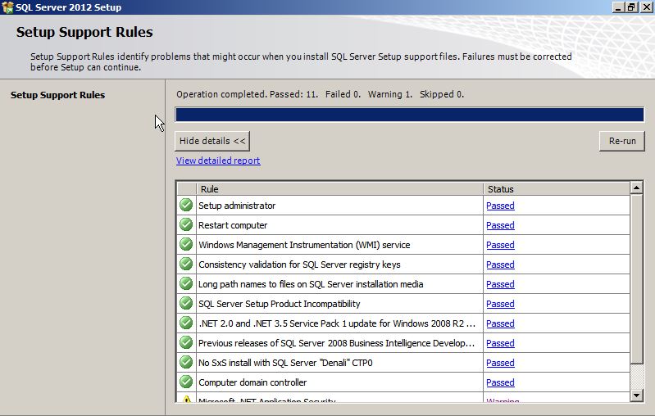The height and width of the screenshot is (416, 655).
Task: Click the check icon for .NET 2.0 update rule
Action: [186, 323]
